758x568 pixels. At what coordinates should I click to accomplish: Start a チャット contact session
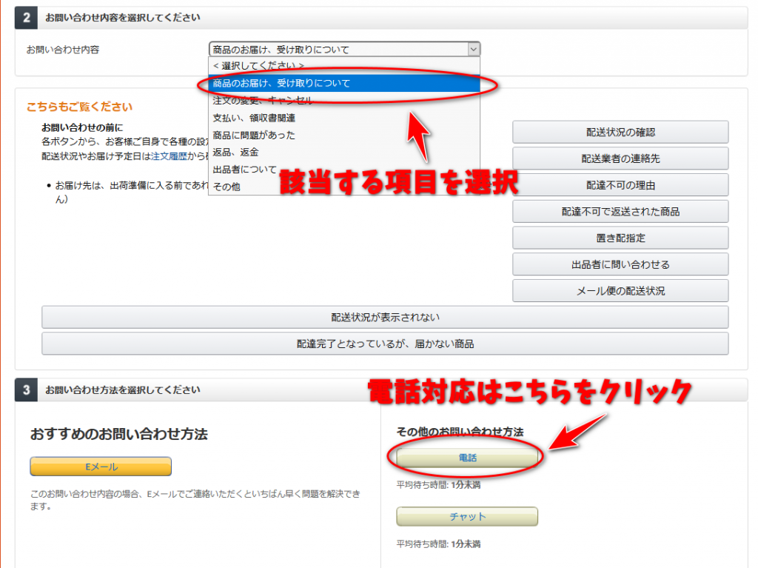click(x=467, y=516)
